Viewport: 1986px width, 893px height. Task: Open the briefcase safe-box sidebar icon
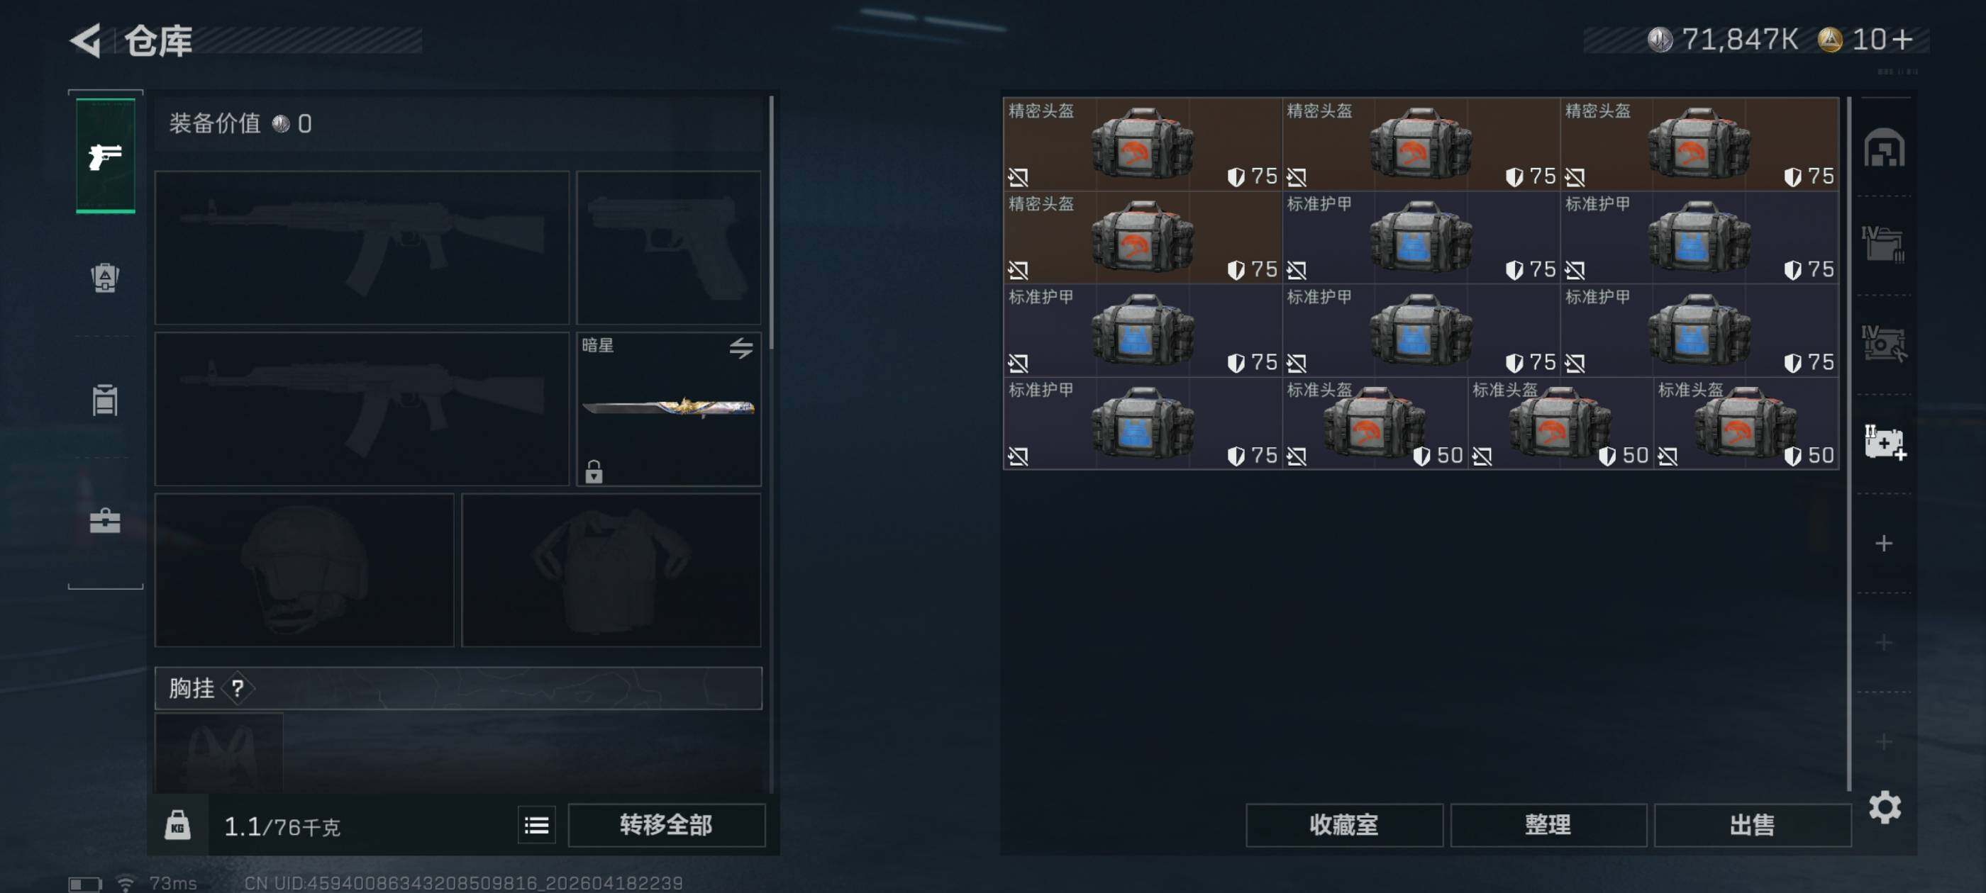[x=105, y=521]
